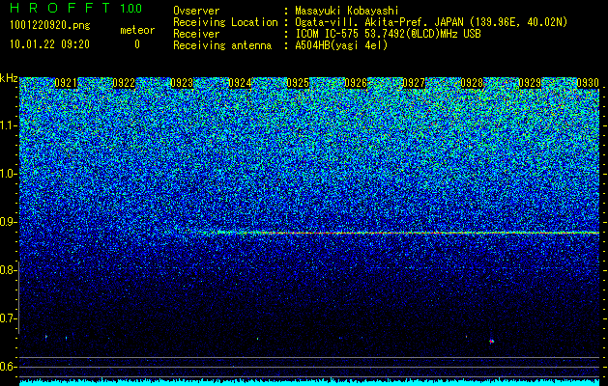This screenshot has width=608, height=386.
Task: Click the 1.0 kHz axis label
Action: pos(8,174)
